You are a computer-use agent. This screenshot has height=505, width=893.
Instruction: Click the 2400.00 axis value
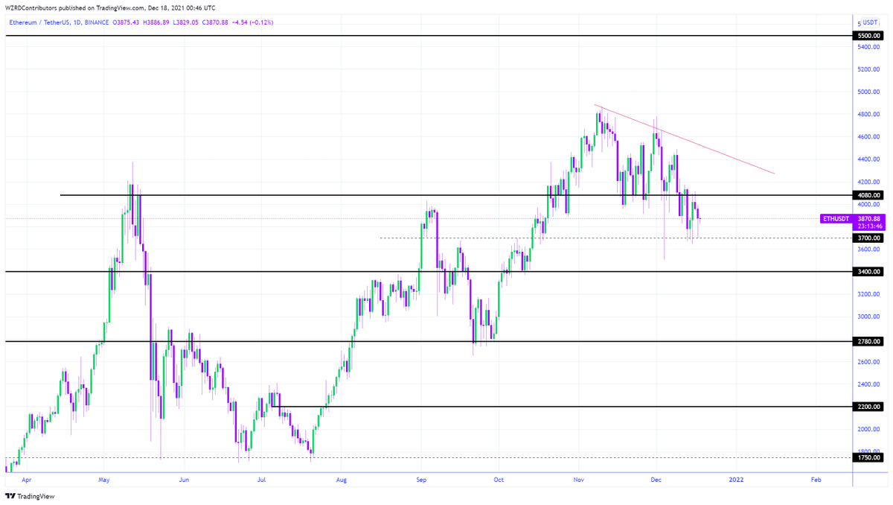(x=868, y=384)
